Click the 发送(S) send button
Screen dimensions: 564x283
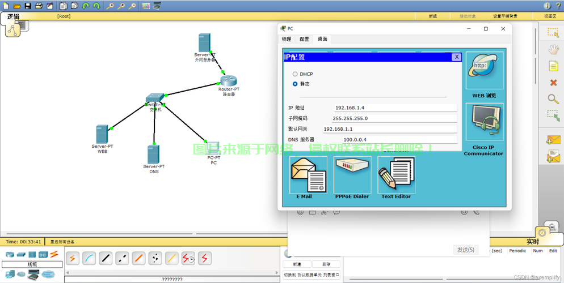point(465,250)
